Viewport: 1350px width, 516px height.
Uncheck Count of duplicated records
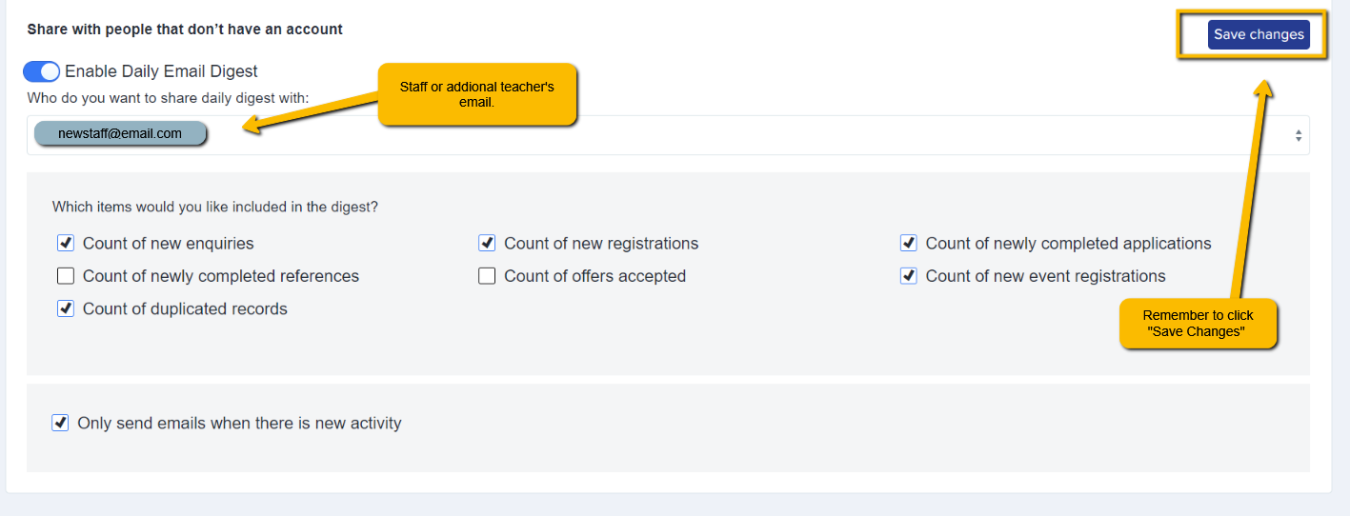click(x=66, y=308)
